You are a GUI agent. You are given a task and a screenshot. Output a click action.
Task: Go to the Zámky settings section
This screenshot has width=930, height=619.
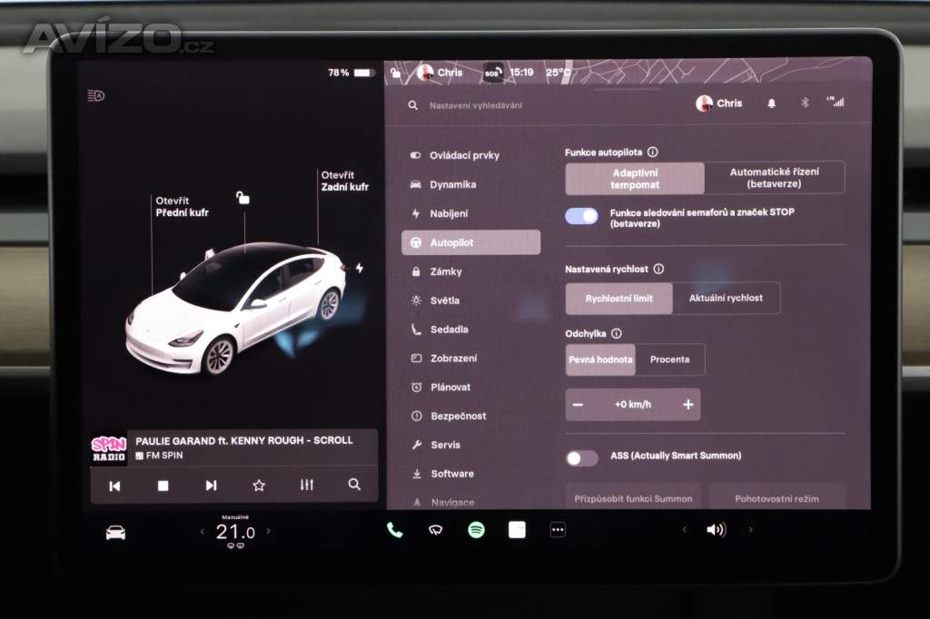coord(445,271)
